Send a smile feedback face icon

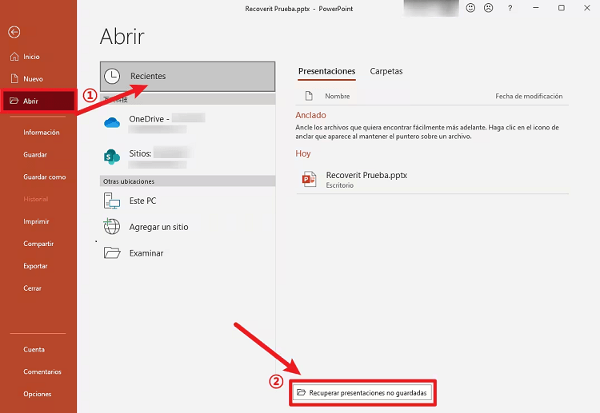[x=470, y=8]
